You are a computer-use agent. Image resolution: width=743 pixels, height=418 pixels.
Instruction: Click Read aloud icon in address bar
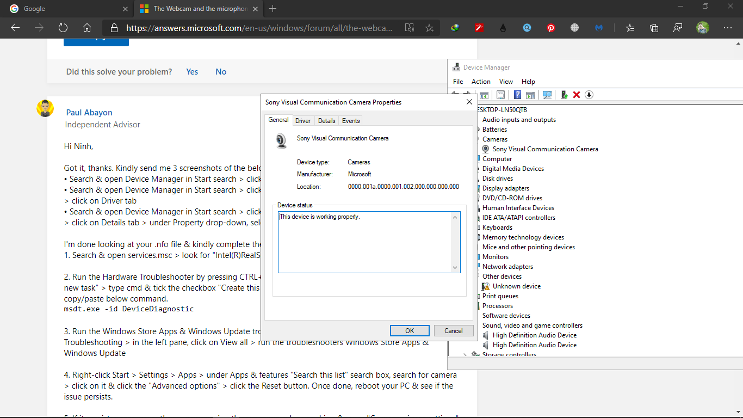[410, 28]
